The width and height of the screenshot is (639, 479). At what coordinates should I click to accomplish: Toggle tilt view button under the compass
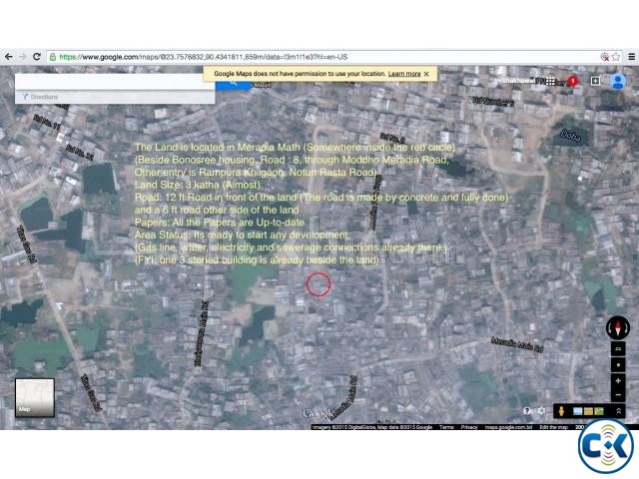tap(618, 349)
